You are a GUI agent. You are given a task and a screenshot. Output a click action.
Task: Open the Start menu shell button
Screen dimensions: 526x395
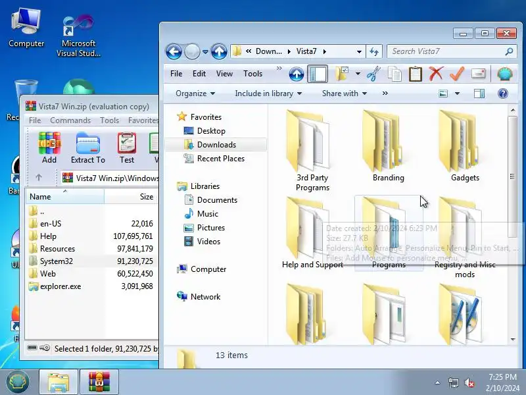click(18, 382)
